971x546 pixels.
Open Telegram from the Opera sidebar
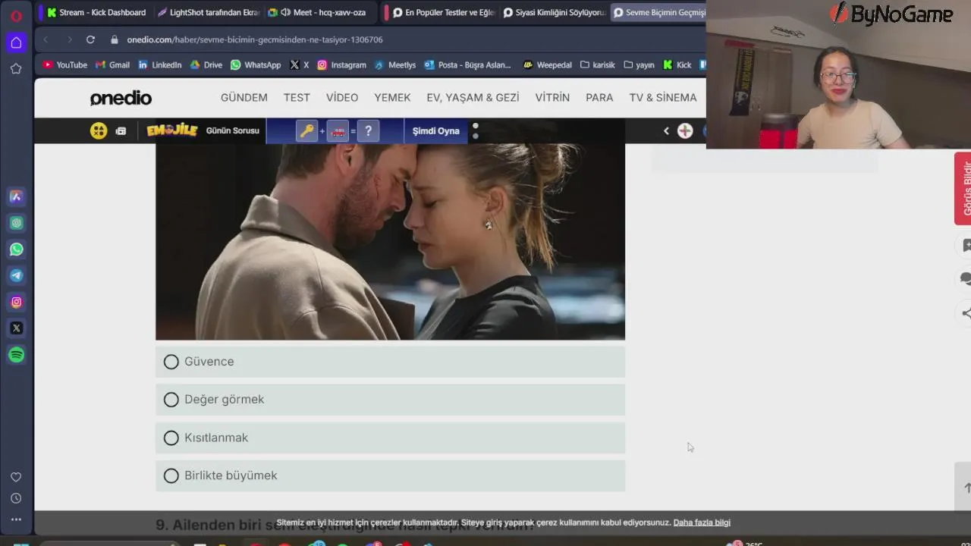[16, 275]
